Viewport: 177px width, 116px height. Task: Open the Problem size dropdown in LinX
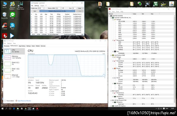41,8
